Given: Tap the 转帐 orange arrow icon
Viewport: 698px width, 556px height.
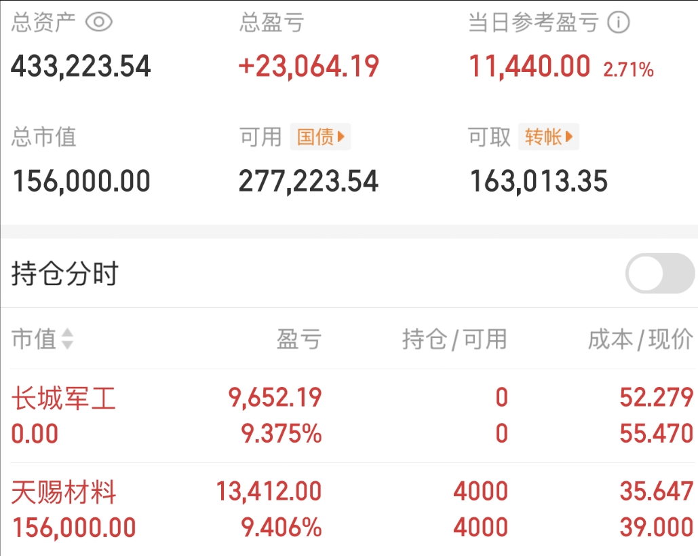Looking at the screenshot, I should (x=569, y=136).
